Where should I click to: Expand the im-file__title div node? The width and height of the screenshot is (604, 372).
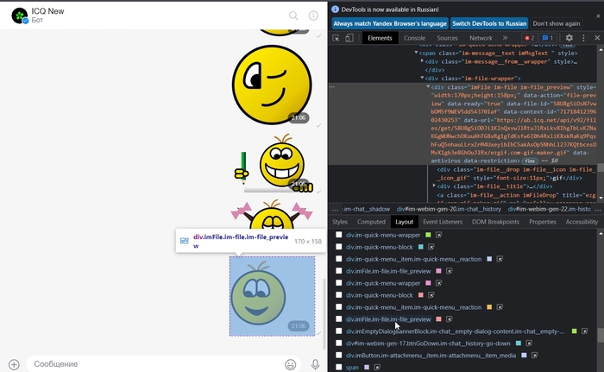coord(434,186)
